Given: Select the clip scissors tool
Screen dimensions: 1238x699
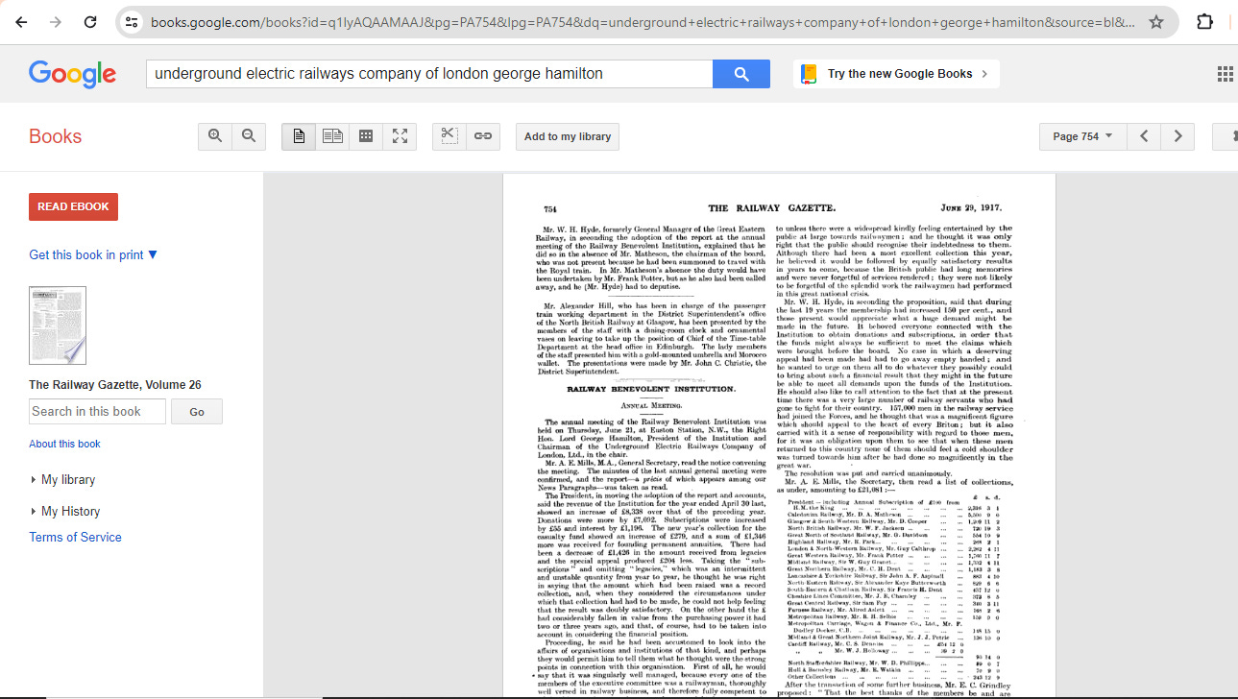Looking at the screenshot, I should click(449, 136).
